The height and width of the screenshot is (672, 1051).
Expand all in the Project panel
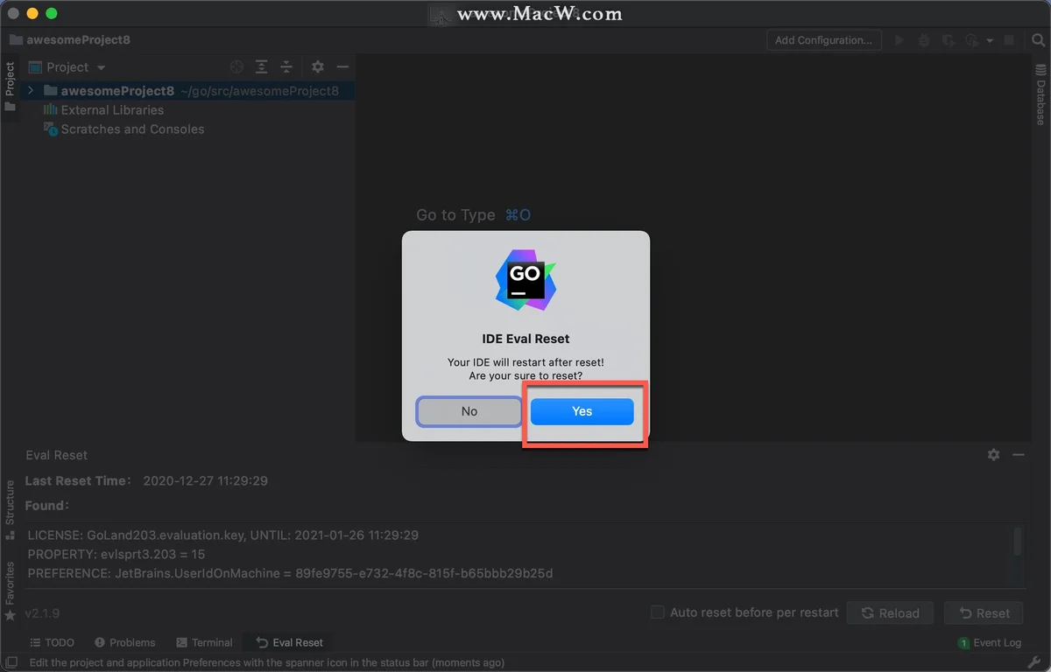(x=262, y=66)
